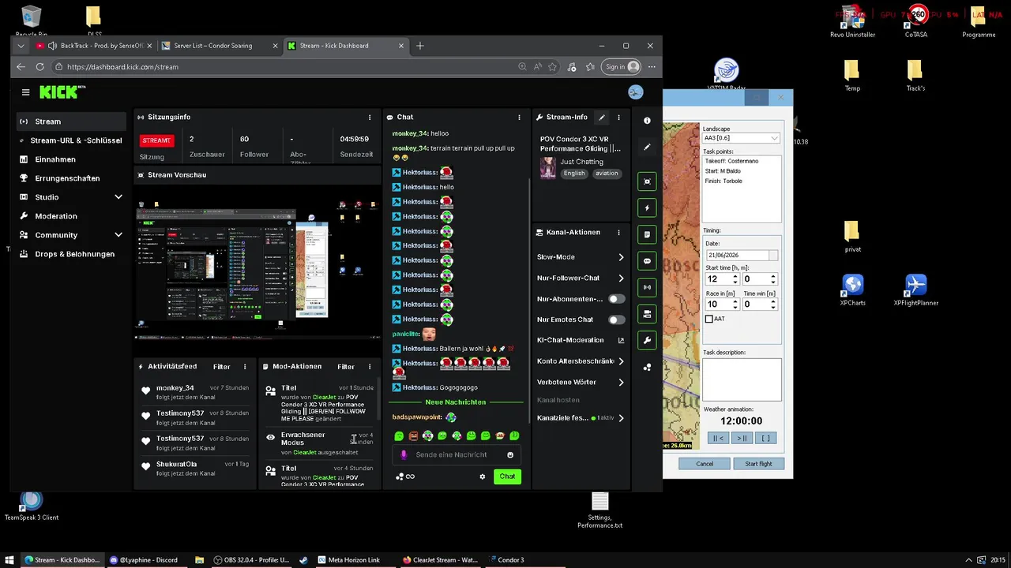1011x568 pixels.
Task: Send message with green Chat button
Action: [x=507, y=476]
